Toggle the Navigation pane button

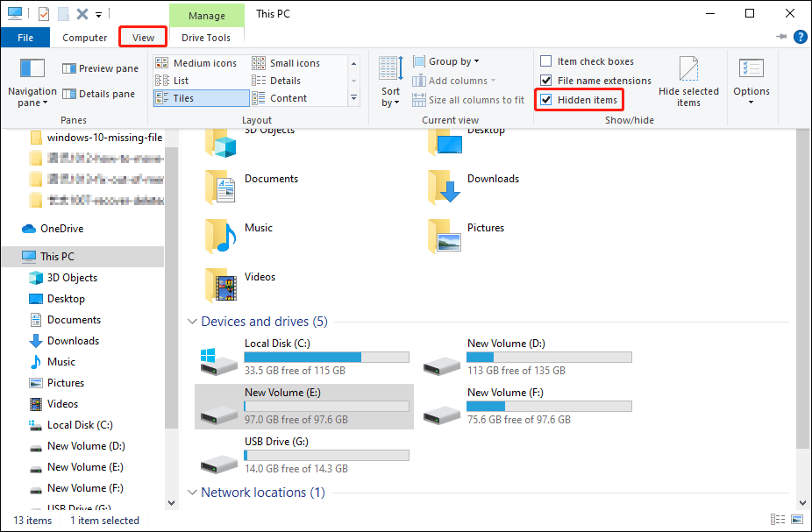pos(32,84)
